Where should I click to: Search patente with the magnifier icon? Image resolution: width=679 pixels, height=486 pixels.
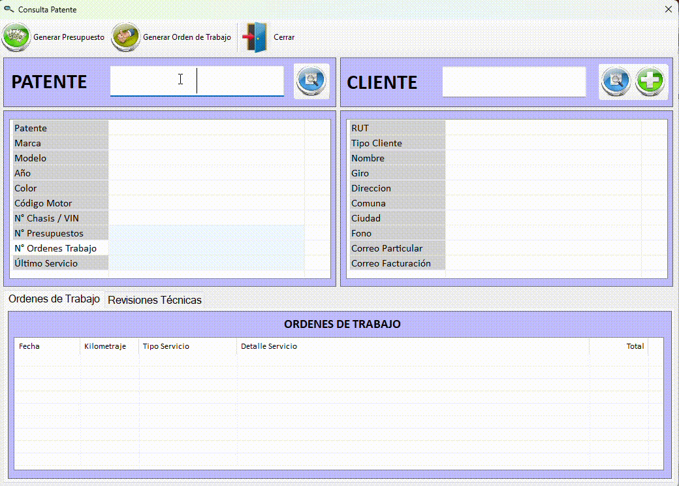(x=311, y=81)
